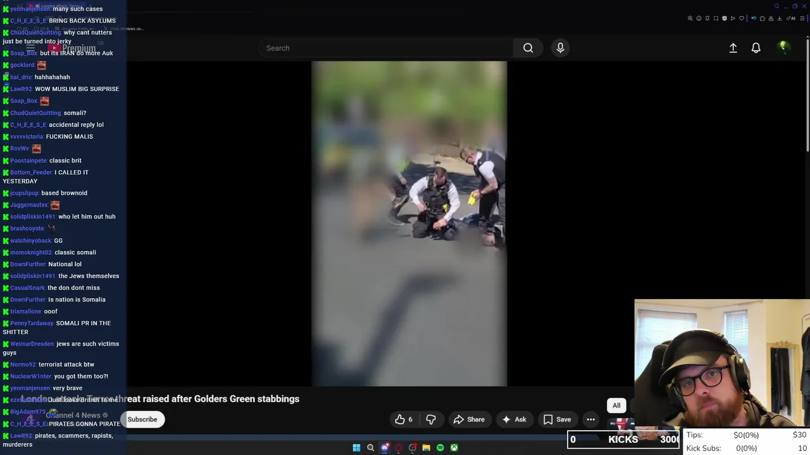Open Spotify from the taskbar
This screenshot has height=455, width=810.
point(440,447)
